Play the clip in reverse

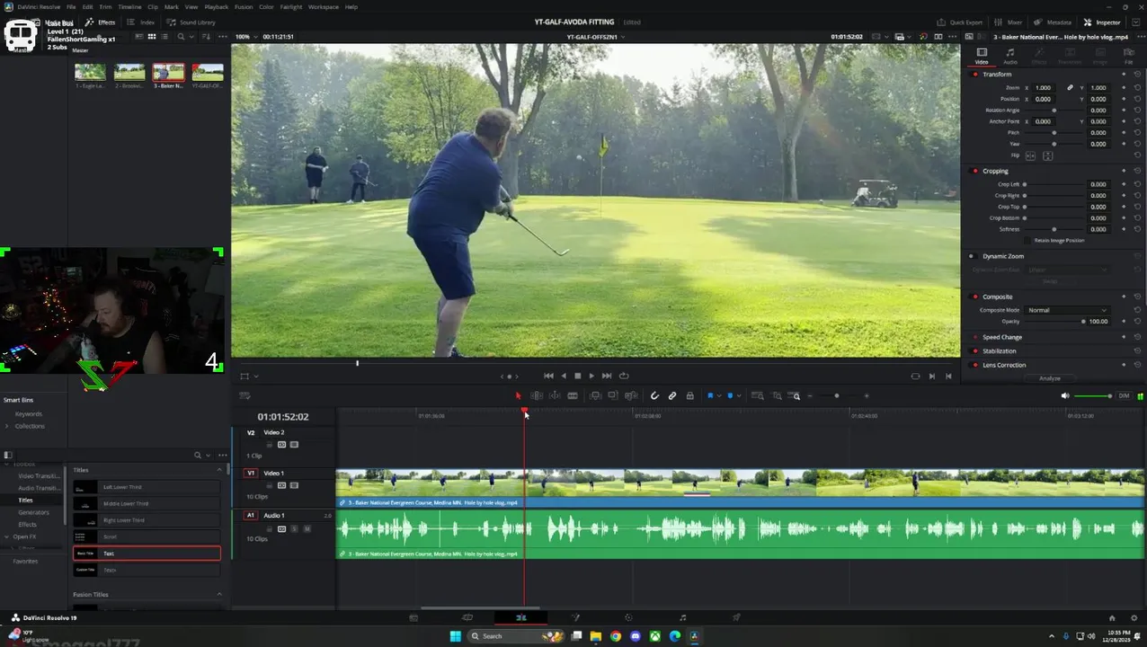(x=564, y=377)
